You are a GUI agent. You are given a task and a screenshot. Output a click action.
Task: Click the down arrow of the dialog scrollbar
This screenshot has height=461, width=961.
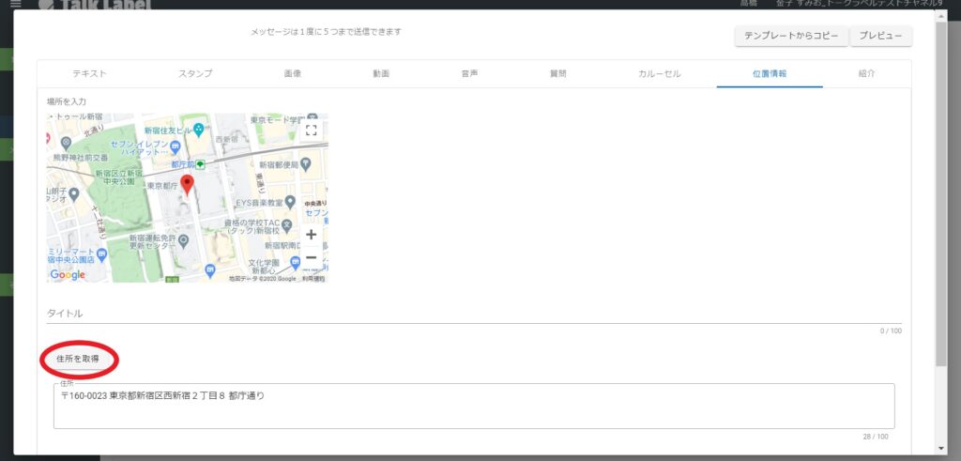[940, 448]
